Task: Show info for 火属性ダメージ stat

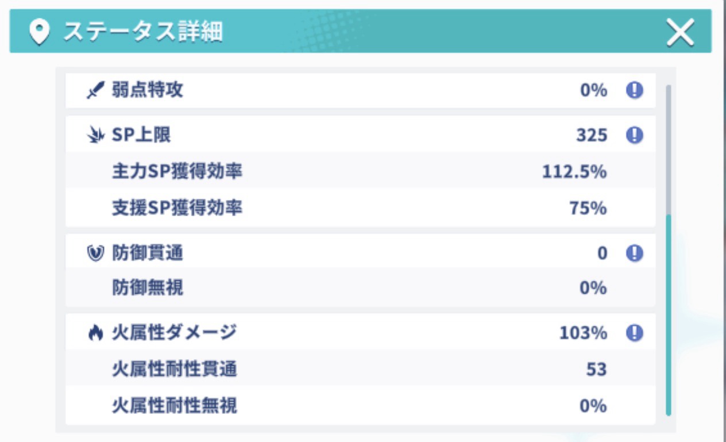Action: coord(634,333)
